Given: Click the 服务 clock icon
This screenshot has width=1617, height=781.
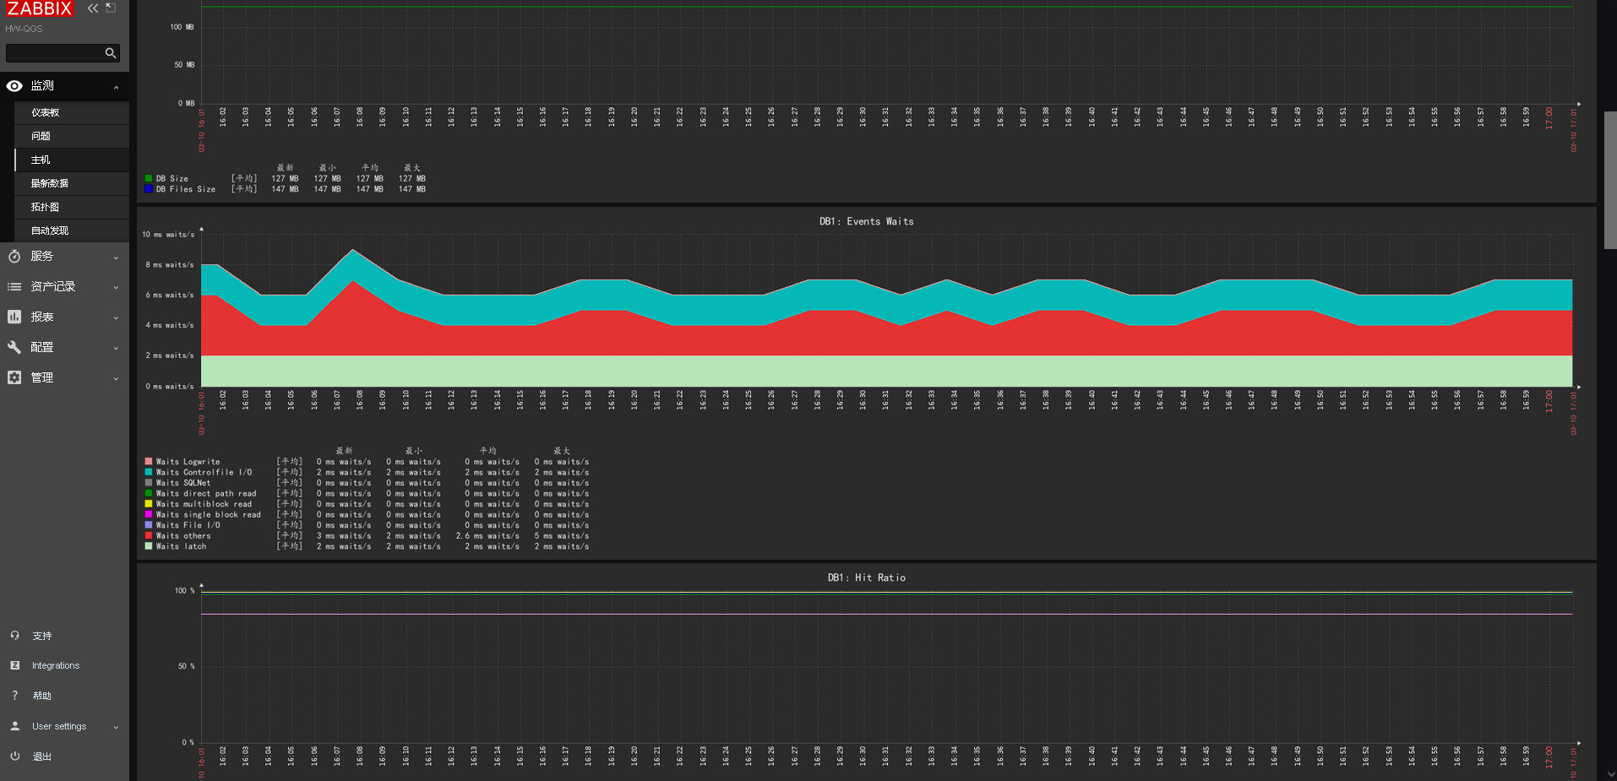Looking at the screenshot, I should click(x=14, y=256).
